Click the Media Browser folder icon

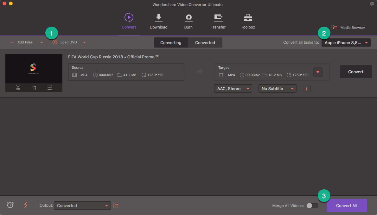point(334,28)
